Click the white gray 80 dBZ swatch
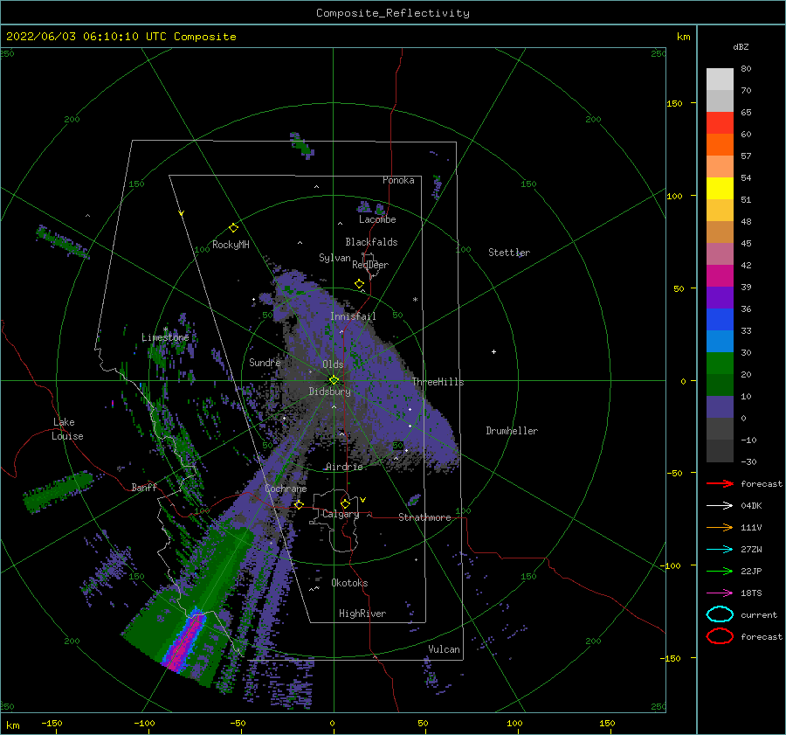This screenshot has width=786, height=735. coord(720,79)
